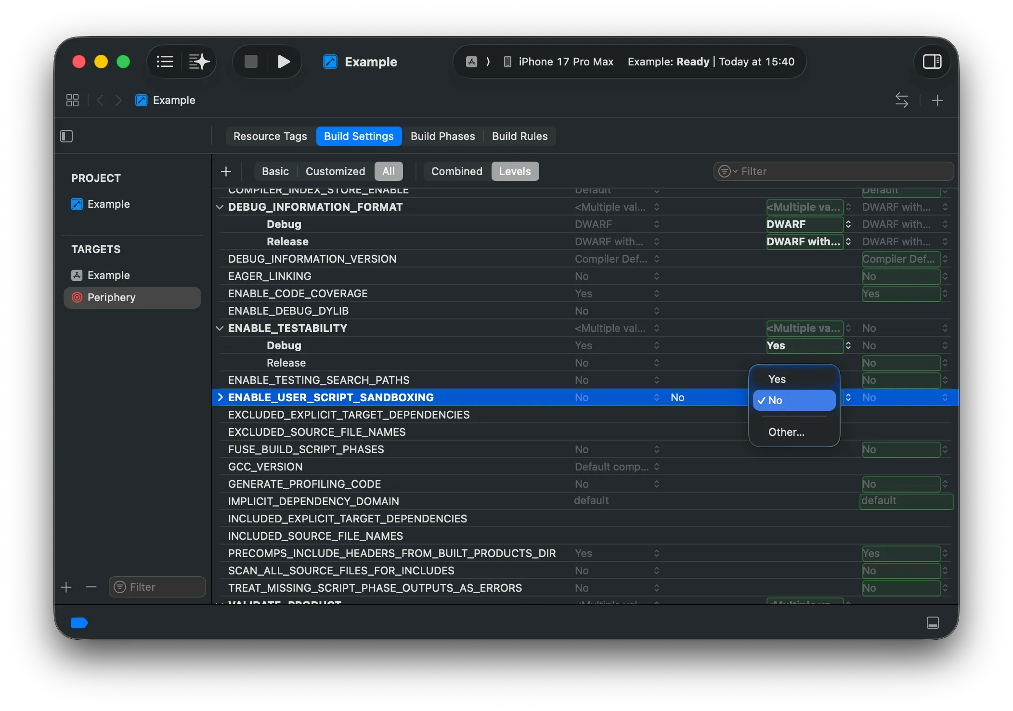The width and height of the screenshot is (1013, 711).
Task: Open the filter options icon in settings search
Action: click(x=727, y=171)
